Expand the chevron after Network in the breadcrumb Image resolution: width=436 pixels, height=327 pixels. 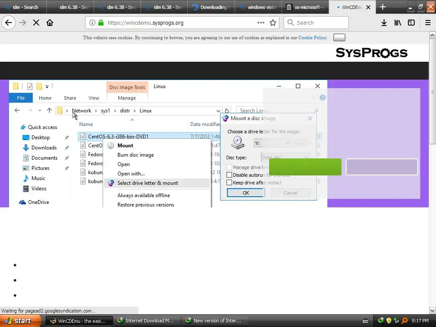coord(96,111)
